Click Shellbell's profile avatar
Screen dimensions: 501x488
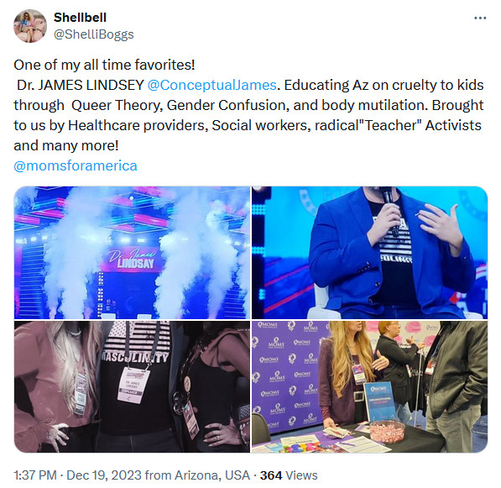click(x=30, y=26)
